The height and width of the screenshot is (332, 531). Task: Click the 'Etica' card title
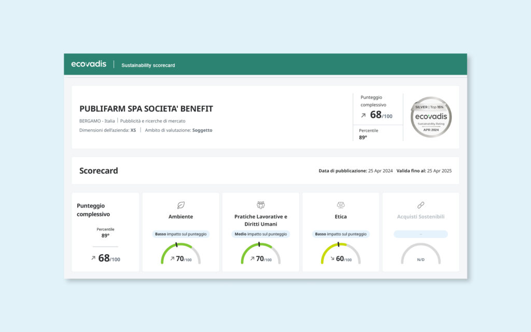pos(341,216)
